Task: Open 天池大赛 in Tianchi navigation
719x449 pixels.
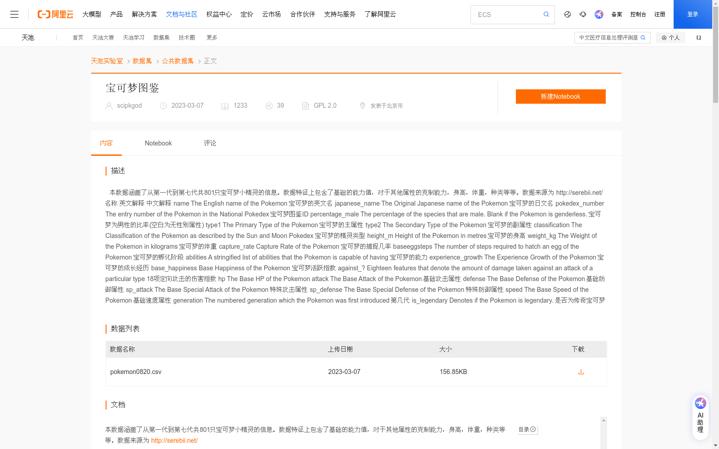Action: coord(103,38)
